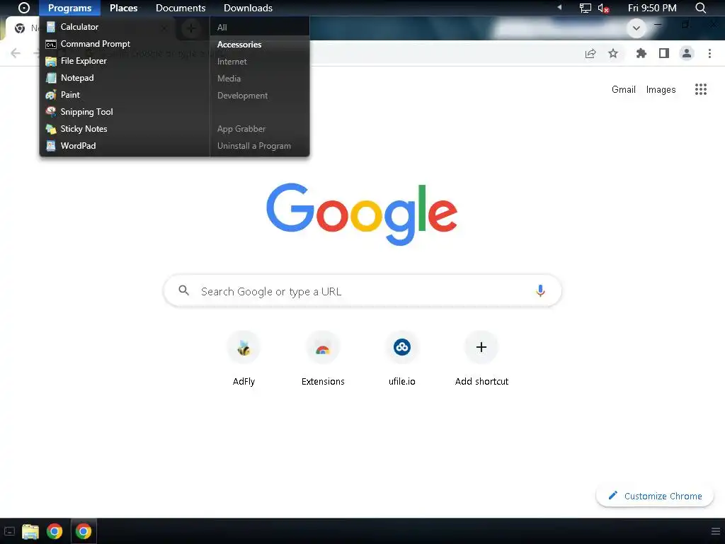
Task: Click Customize Chrome button
Action: tap(655, 496)
